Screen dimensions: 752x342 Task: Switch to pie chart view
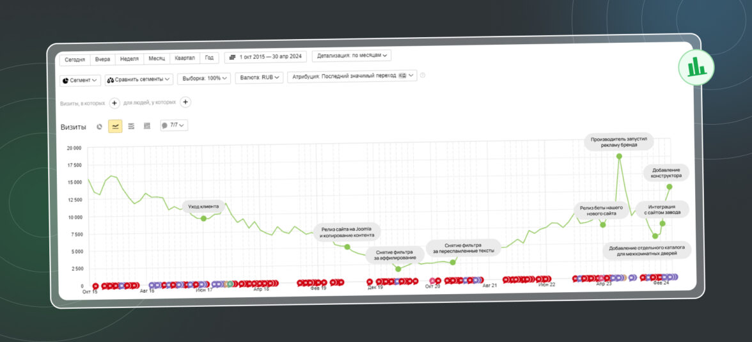tap(99, 127)
